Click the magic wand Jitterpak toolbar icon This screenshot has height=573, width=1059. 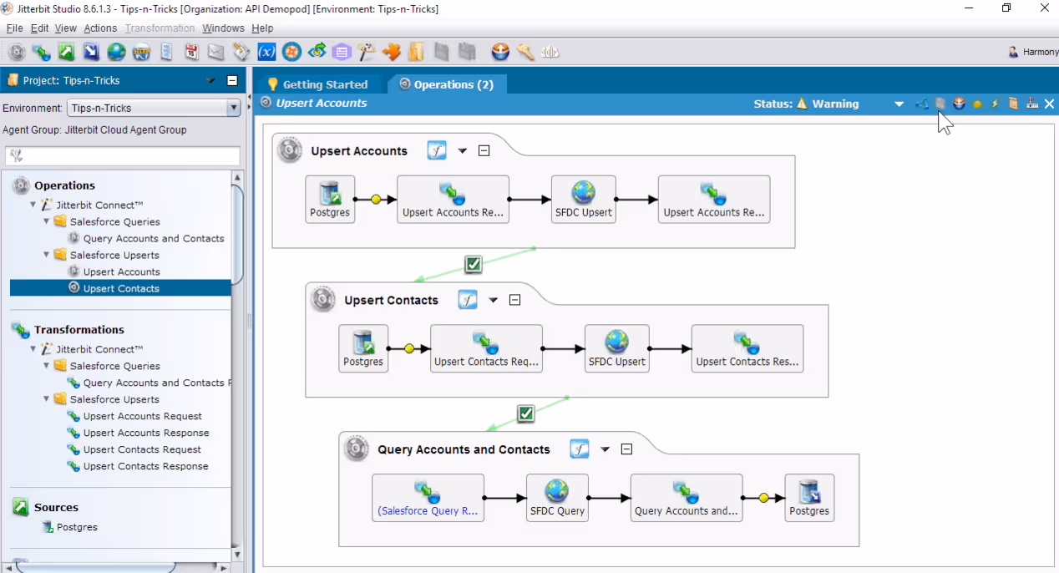click(x=367, y=52)
